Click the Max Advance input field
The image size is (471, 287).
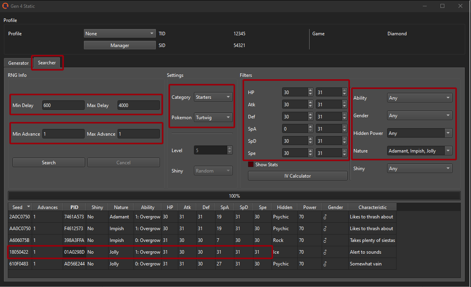(138, 134)
